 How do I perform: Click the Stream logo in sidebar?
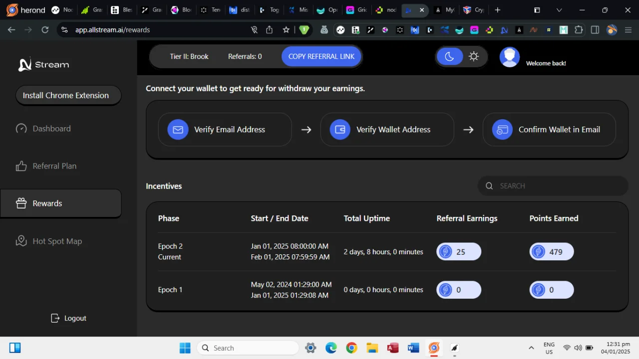point(44,64)
